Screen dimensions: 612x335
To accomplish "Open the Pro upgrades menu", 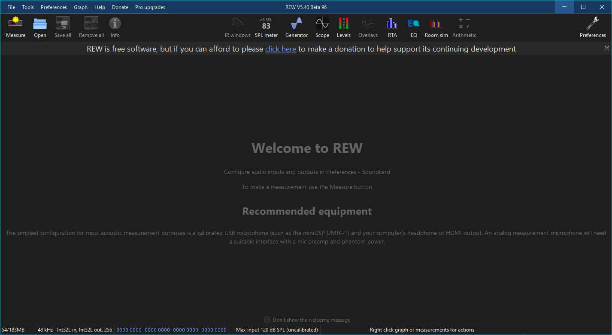I will tap(150, 7).
